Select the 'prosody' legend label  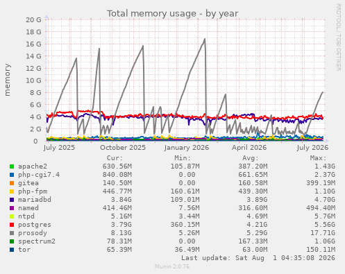click(x=33, y=233)
